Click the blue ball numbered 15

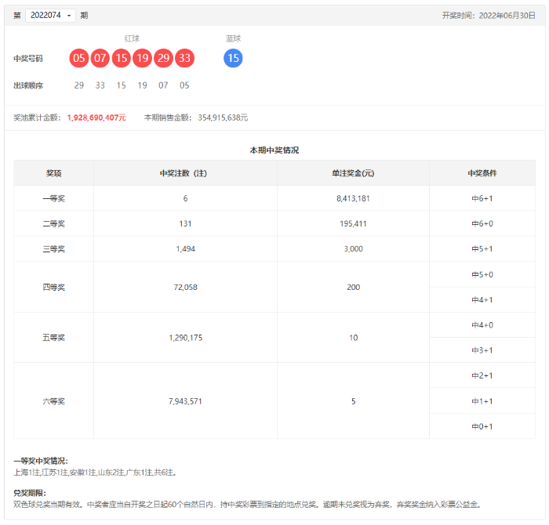click(233, 58)
